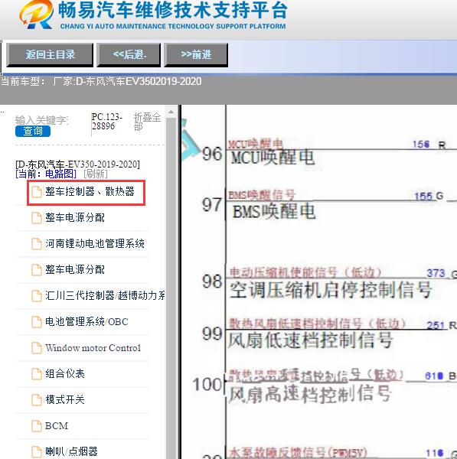Click the file icon beside 组合仪表

[x=37, y=374]
